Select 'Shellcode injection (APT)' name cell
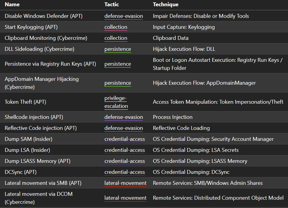Viewport: 288px width, 208px height. pyautogui.click(x=34, y=117)
